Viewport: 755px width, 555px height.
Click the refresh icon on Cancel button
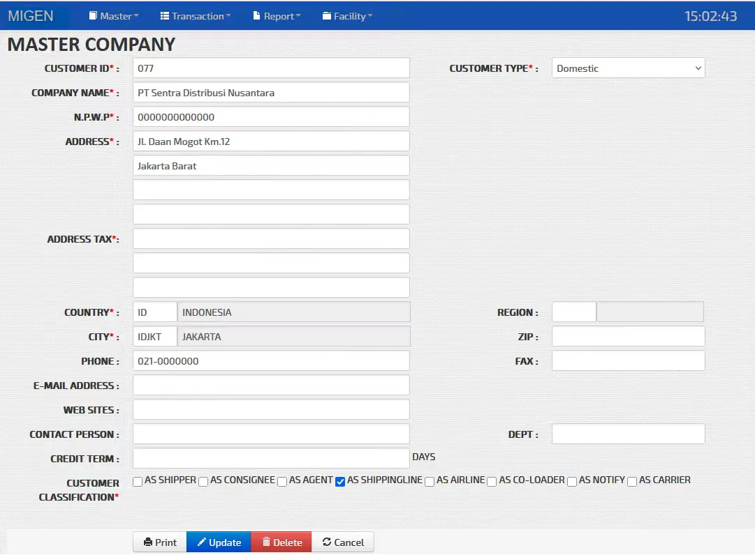tap(327, 542)
